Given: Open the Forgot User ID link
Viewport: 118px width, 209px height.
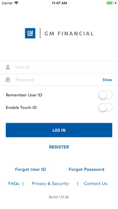Looking at the screenshot, I should tap(30, 169).
